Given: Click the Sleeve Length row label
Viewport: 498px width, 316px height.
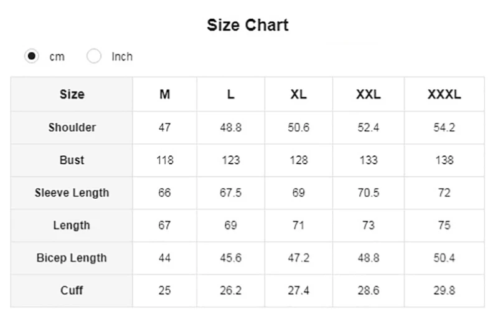Looking at the screenshot, I should coord(72,193).
